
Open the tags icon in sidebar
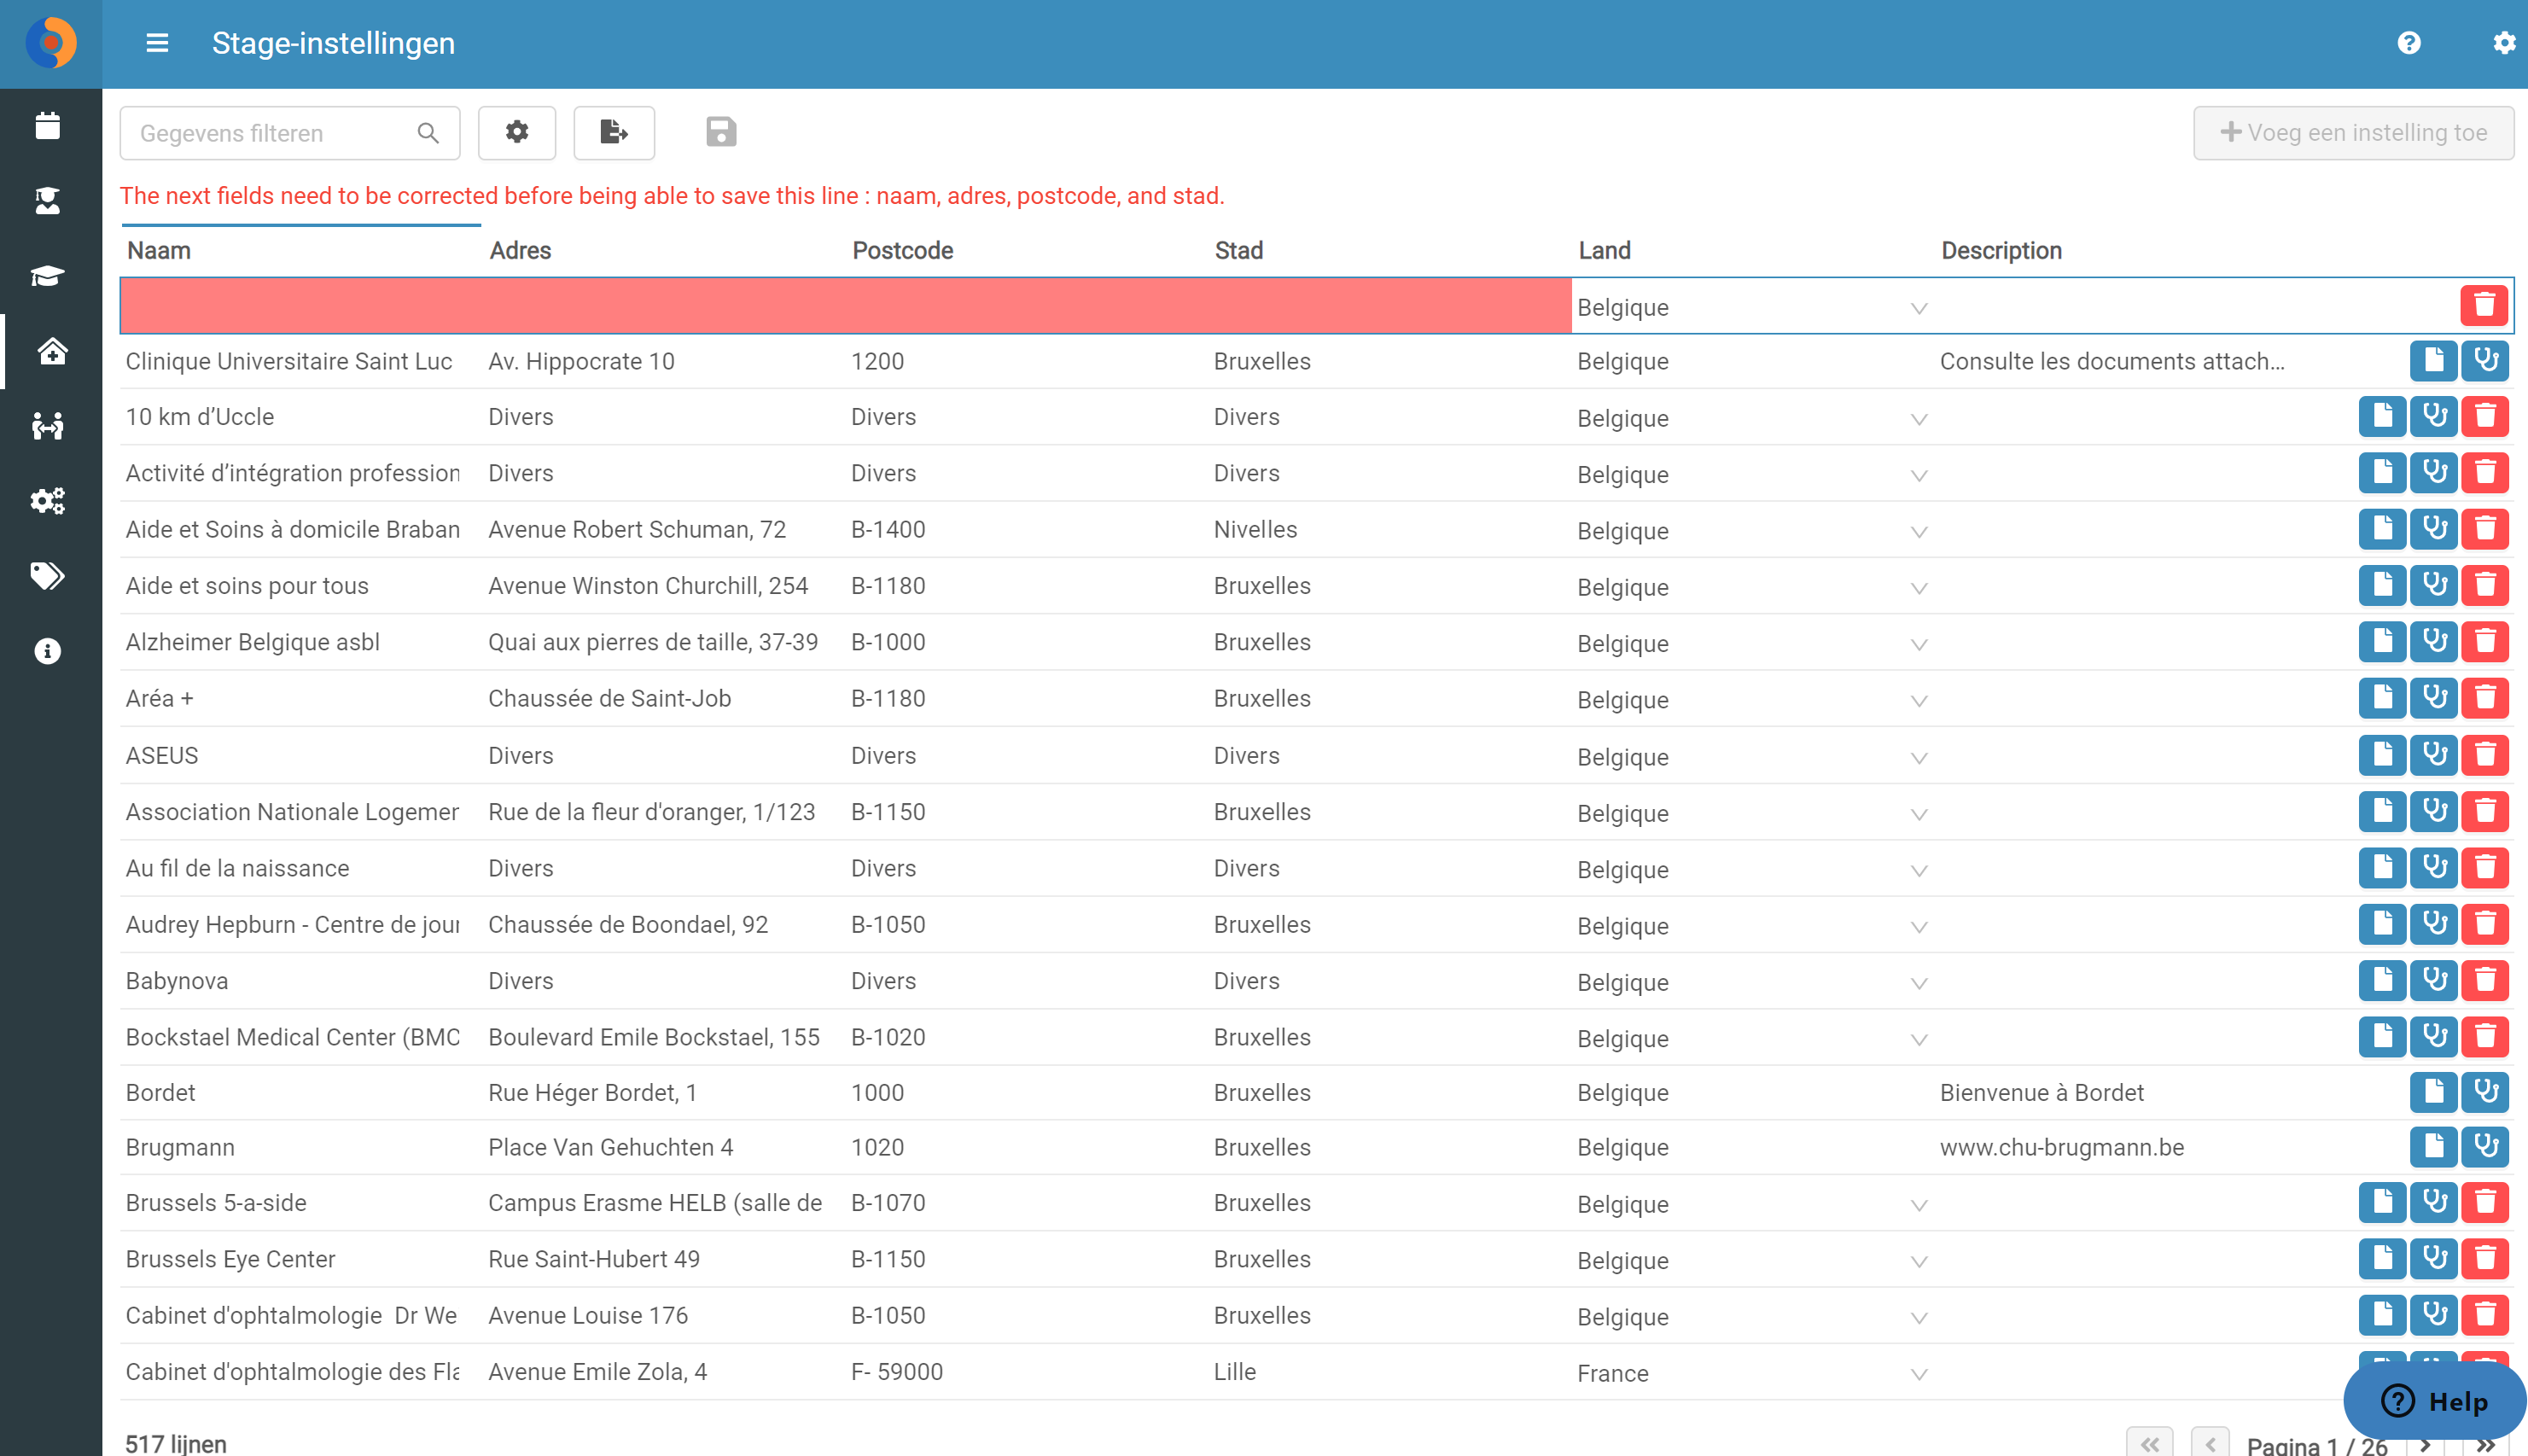coord(48,576)
